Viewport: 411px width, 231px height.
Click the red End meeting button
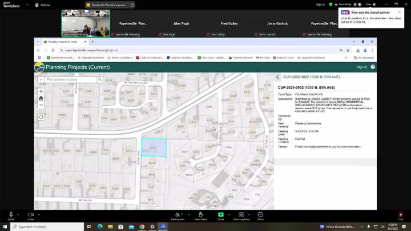pyautogui.click(x=401, y=216)
